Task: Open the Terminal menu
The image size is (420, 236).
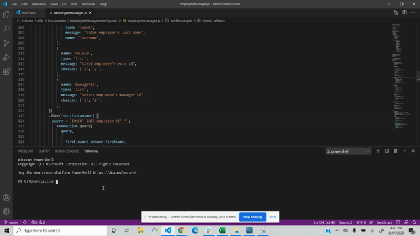Action: (89, 4)
